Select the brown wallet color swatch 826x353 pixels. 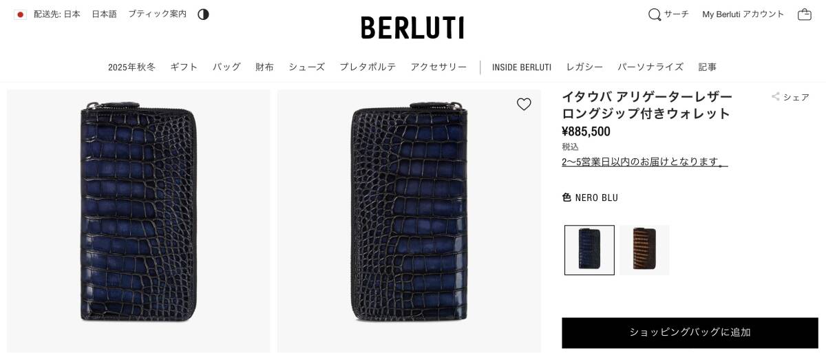tap(644, 250)
